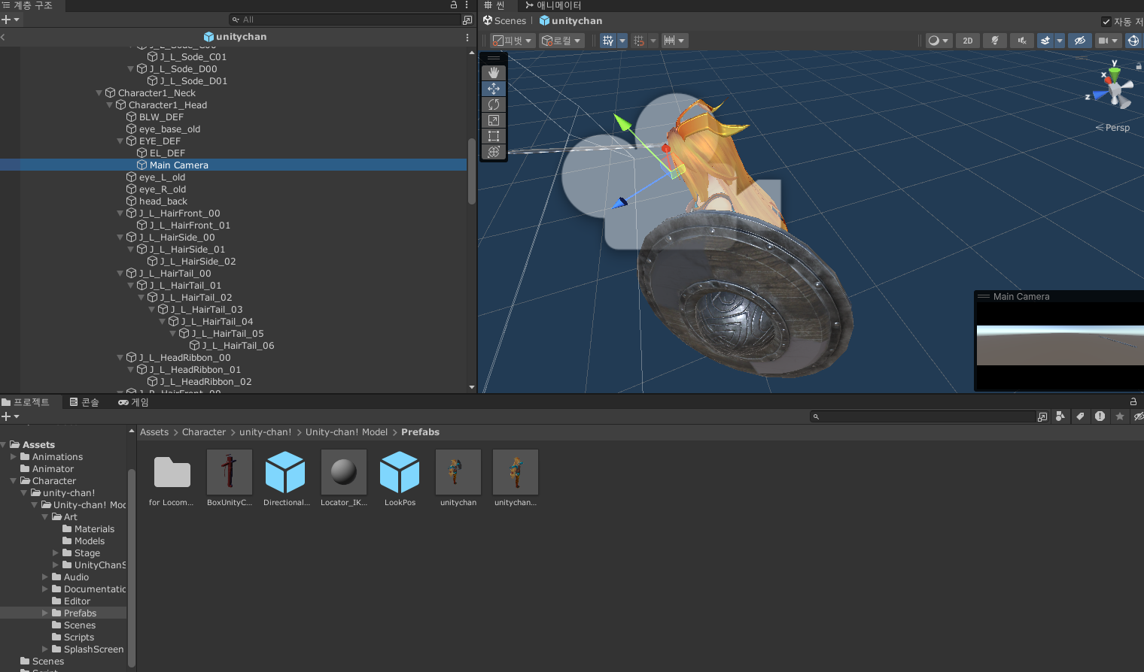This screenshot has height=672, width=1144.
Task: Select the LookPos prefab icon
Action: coord(400,472)
